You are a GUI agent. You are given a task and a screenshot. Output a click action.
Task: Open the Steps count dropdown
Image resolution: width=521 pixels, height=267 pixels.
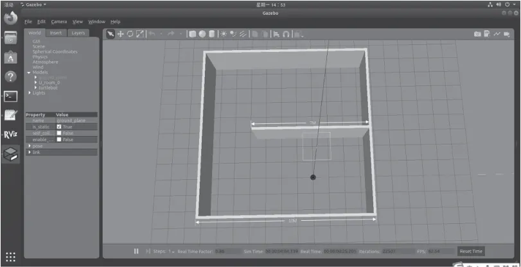point(171,252)
